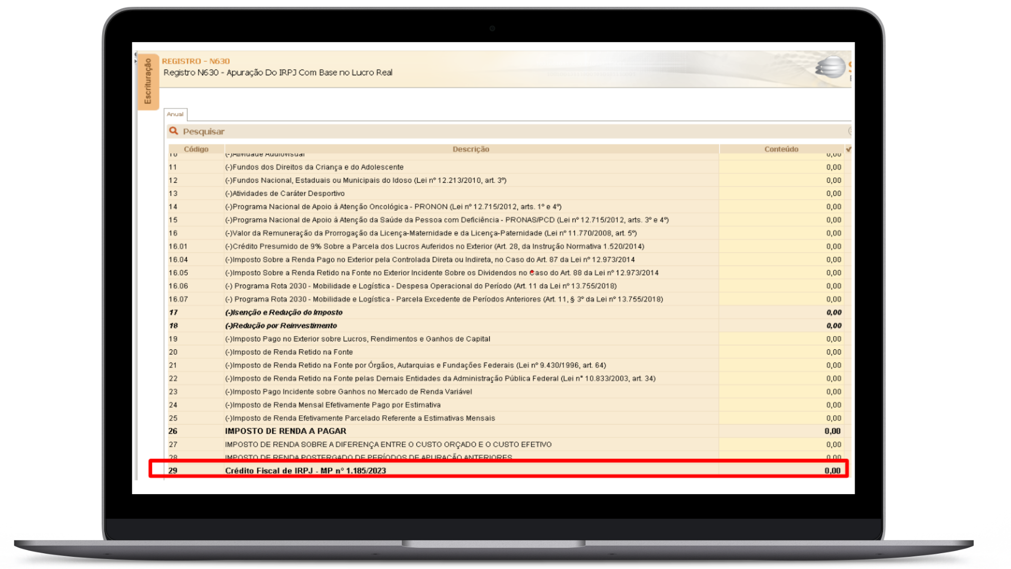
Task: Click the checkmark icon beside Conteúdo header
Action: coord(848,149)
